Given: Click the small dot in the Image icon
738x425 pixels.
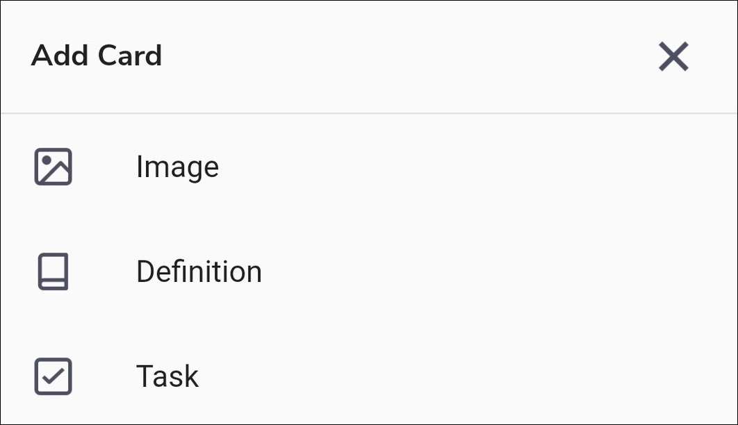Looking at the screenshot, I should tap(46, 159).
